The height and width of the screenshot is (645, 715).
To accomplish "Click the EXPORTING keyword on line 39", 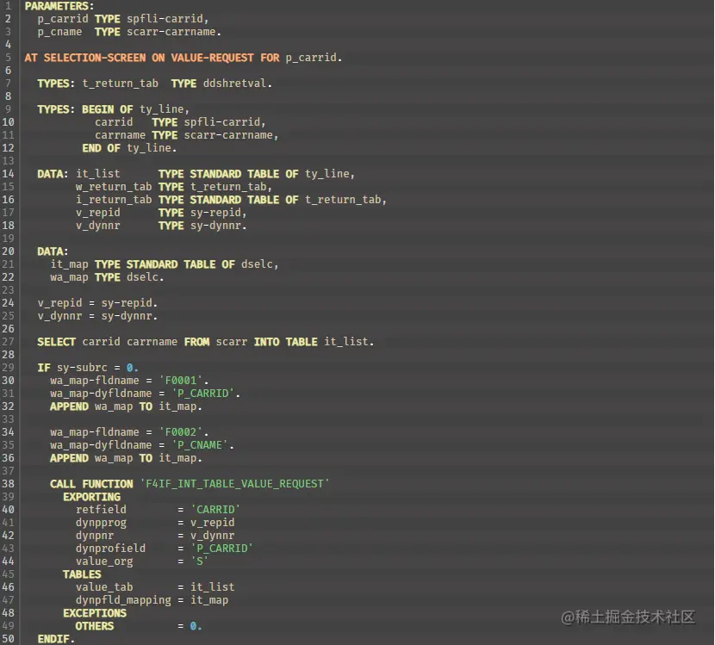I will click(x=91, y=497).
